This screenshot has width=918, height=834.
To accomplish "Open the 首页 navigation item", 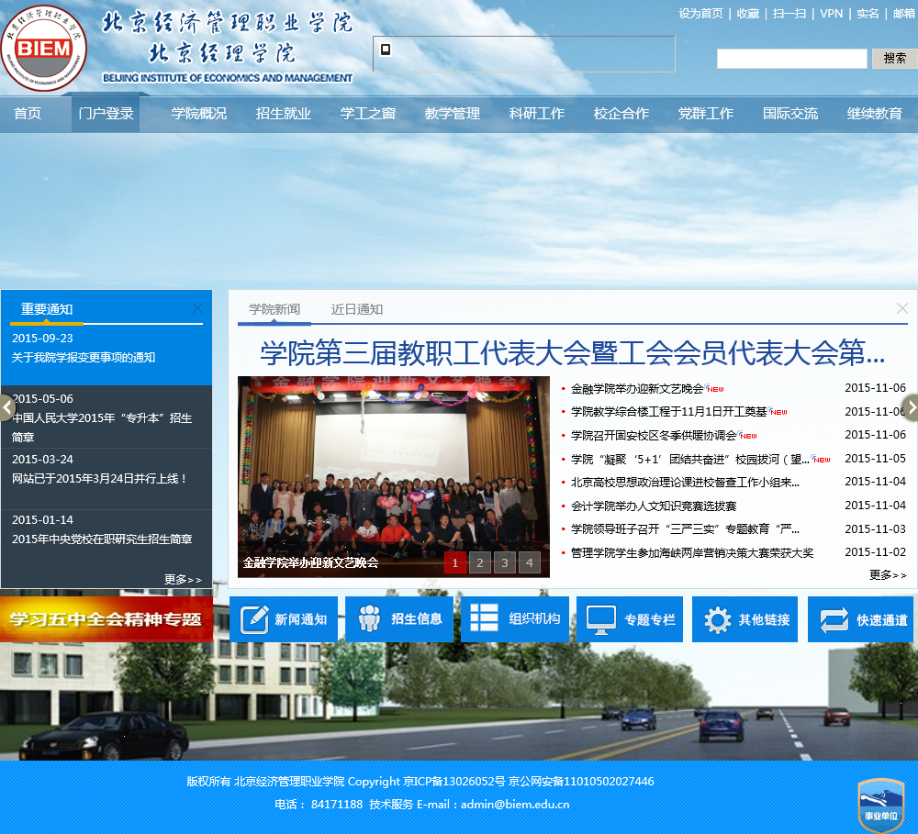I will (28, 114).
